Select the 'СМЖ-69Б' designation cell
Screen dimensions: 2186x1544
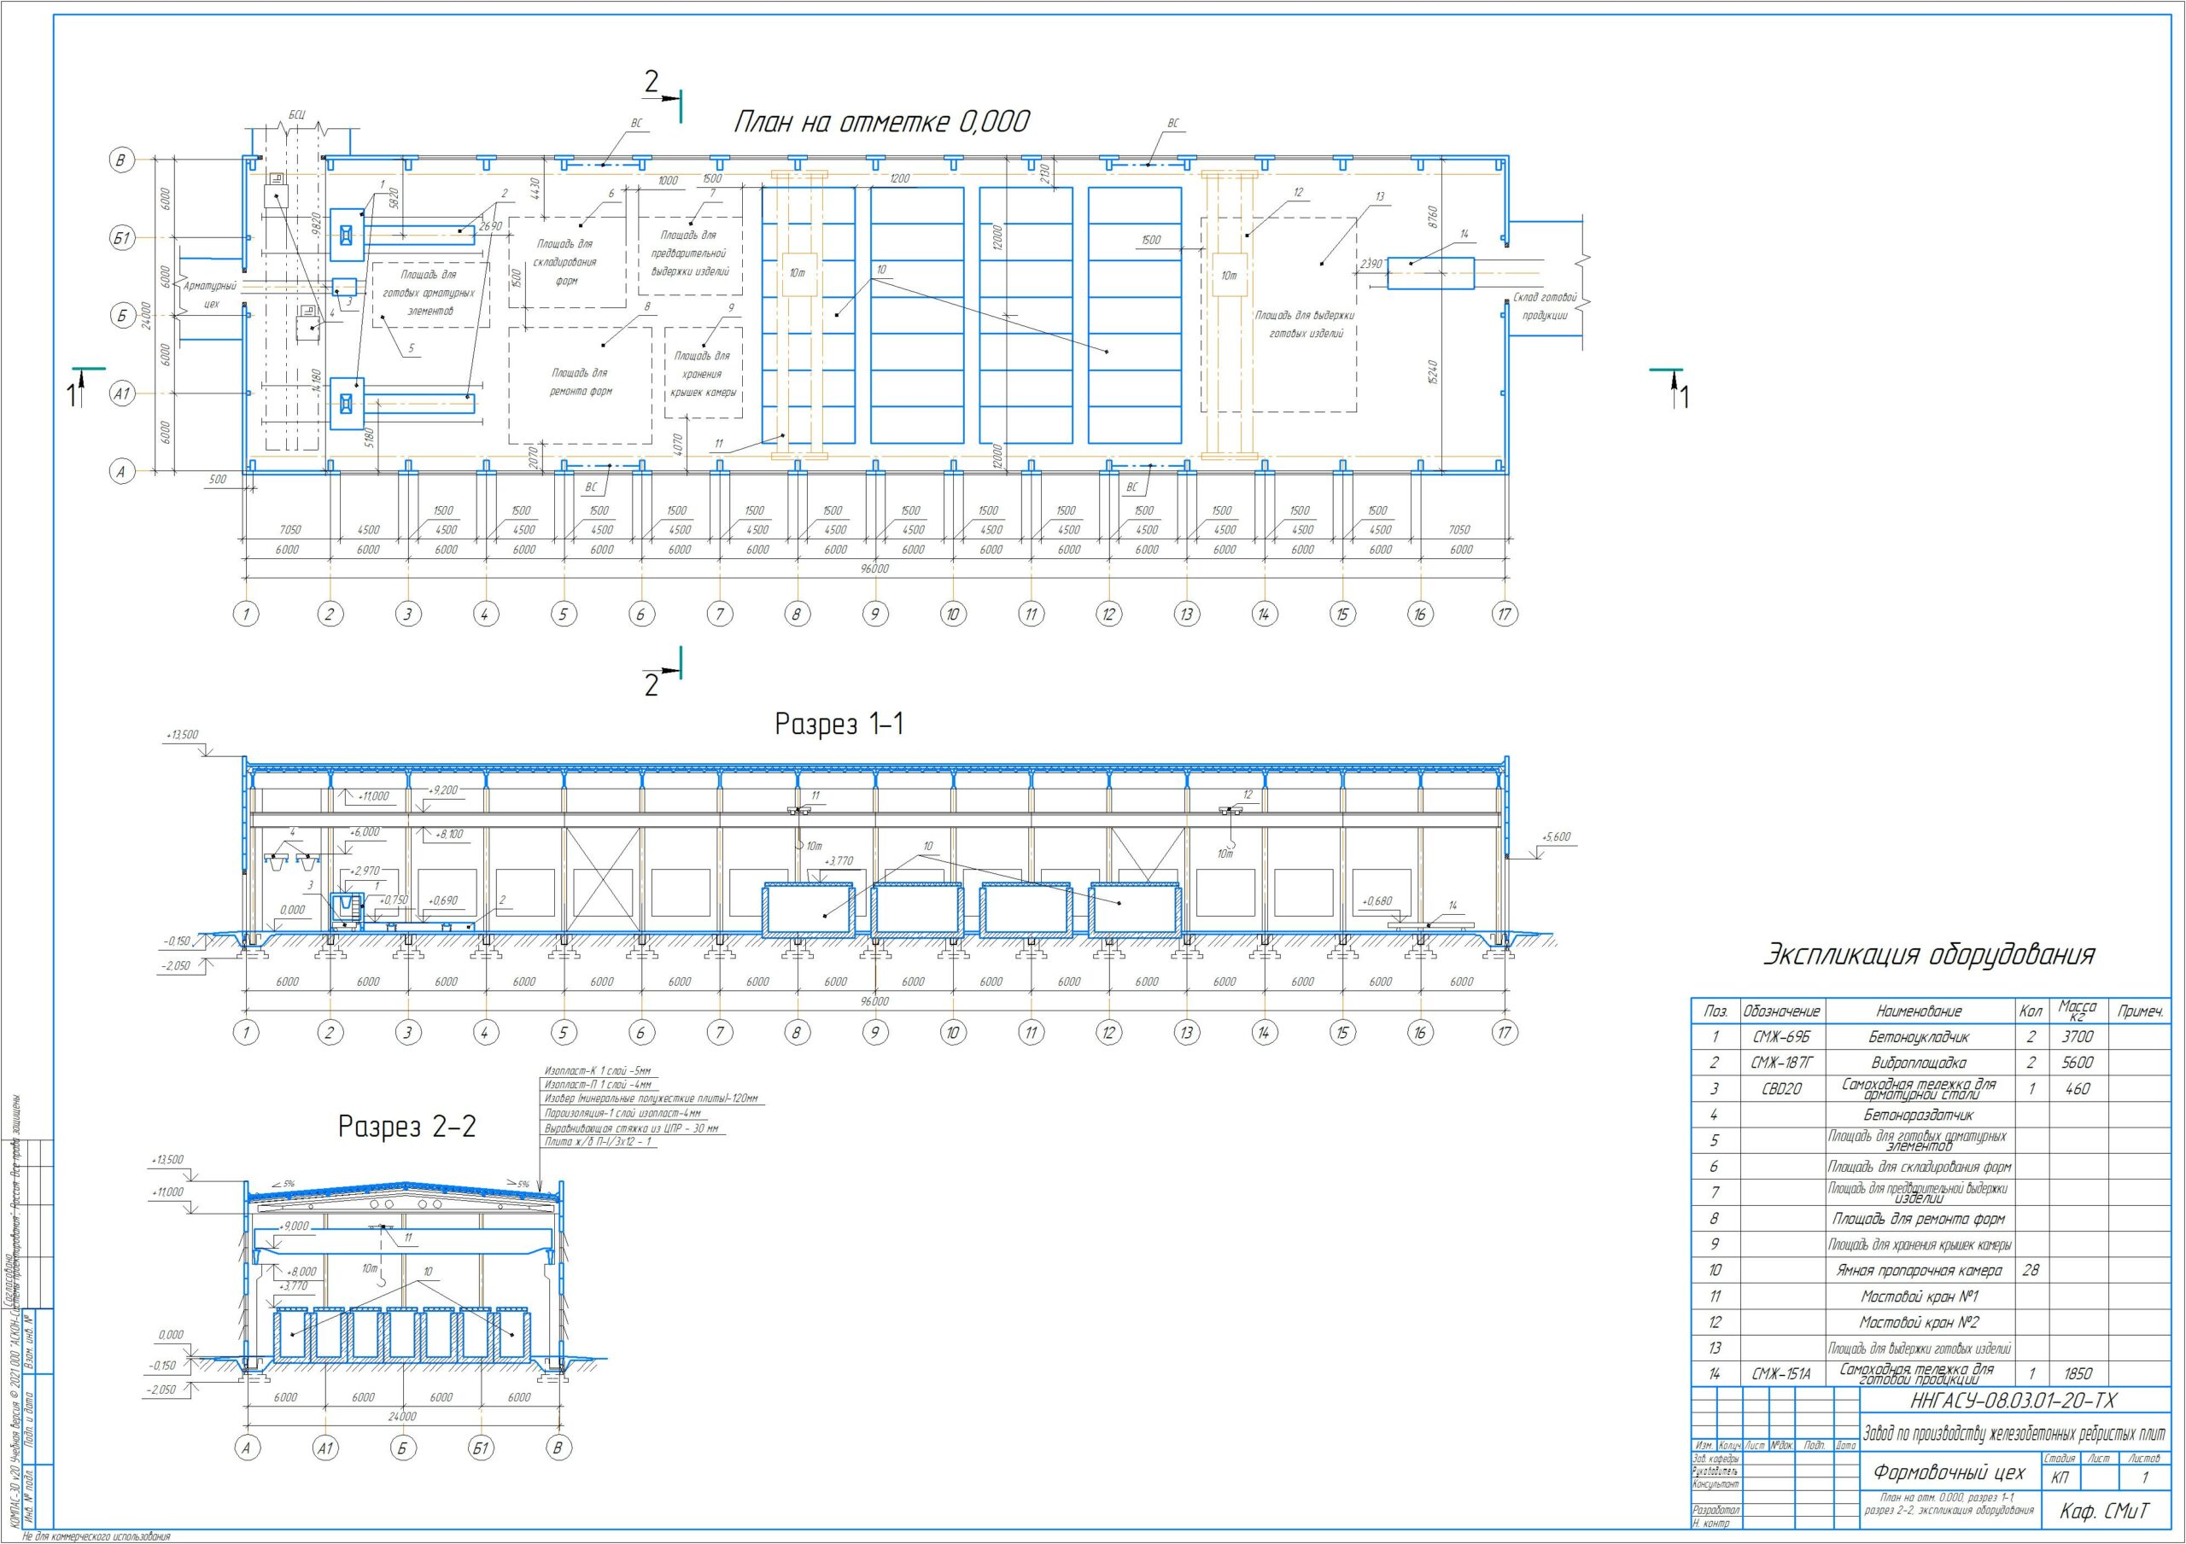(x=1781, y=1038)
